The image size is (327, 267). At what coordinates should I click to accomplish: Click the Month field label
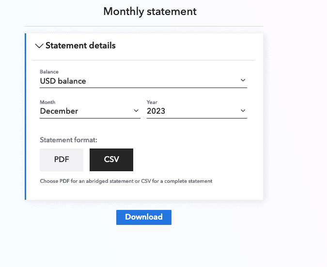(47, 102)
